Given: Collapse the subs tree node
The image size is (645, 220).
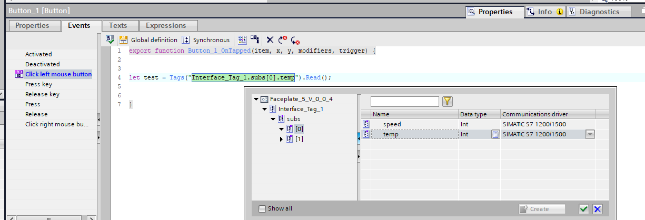Looking at the screenshot, I should click(x=273, y=119).
